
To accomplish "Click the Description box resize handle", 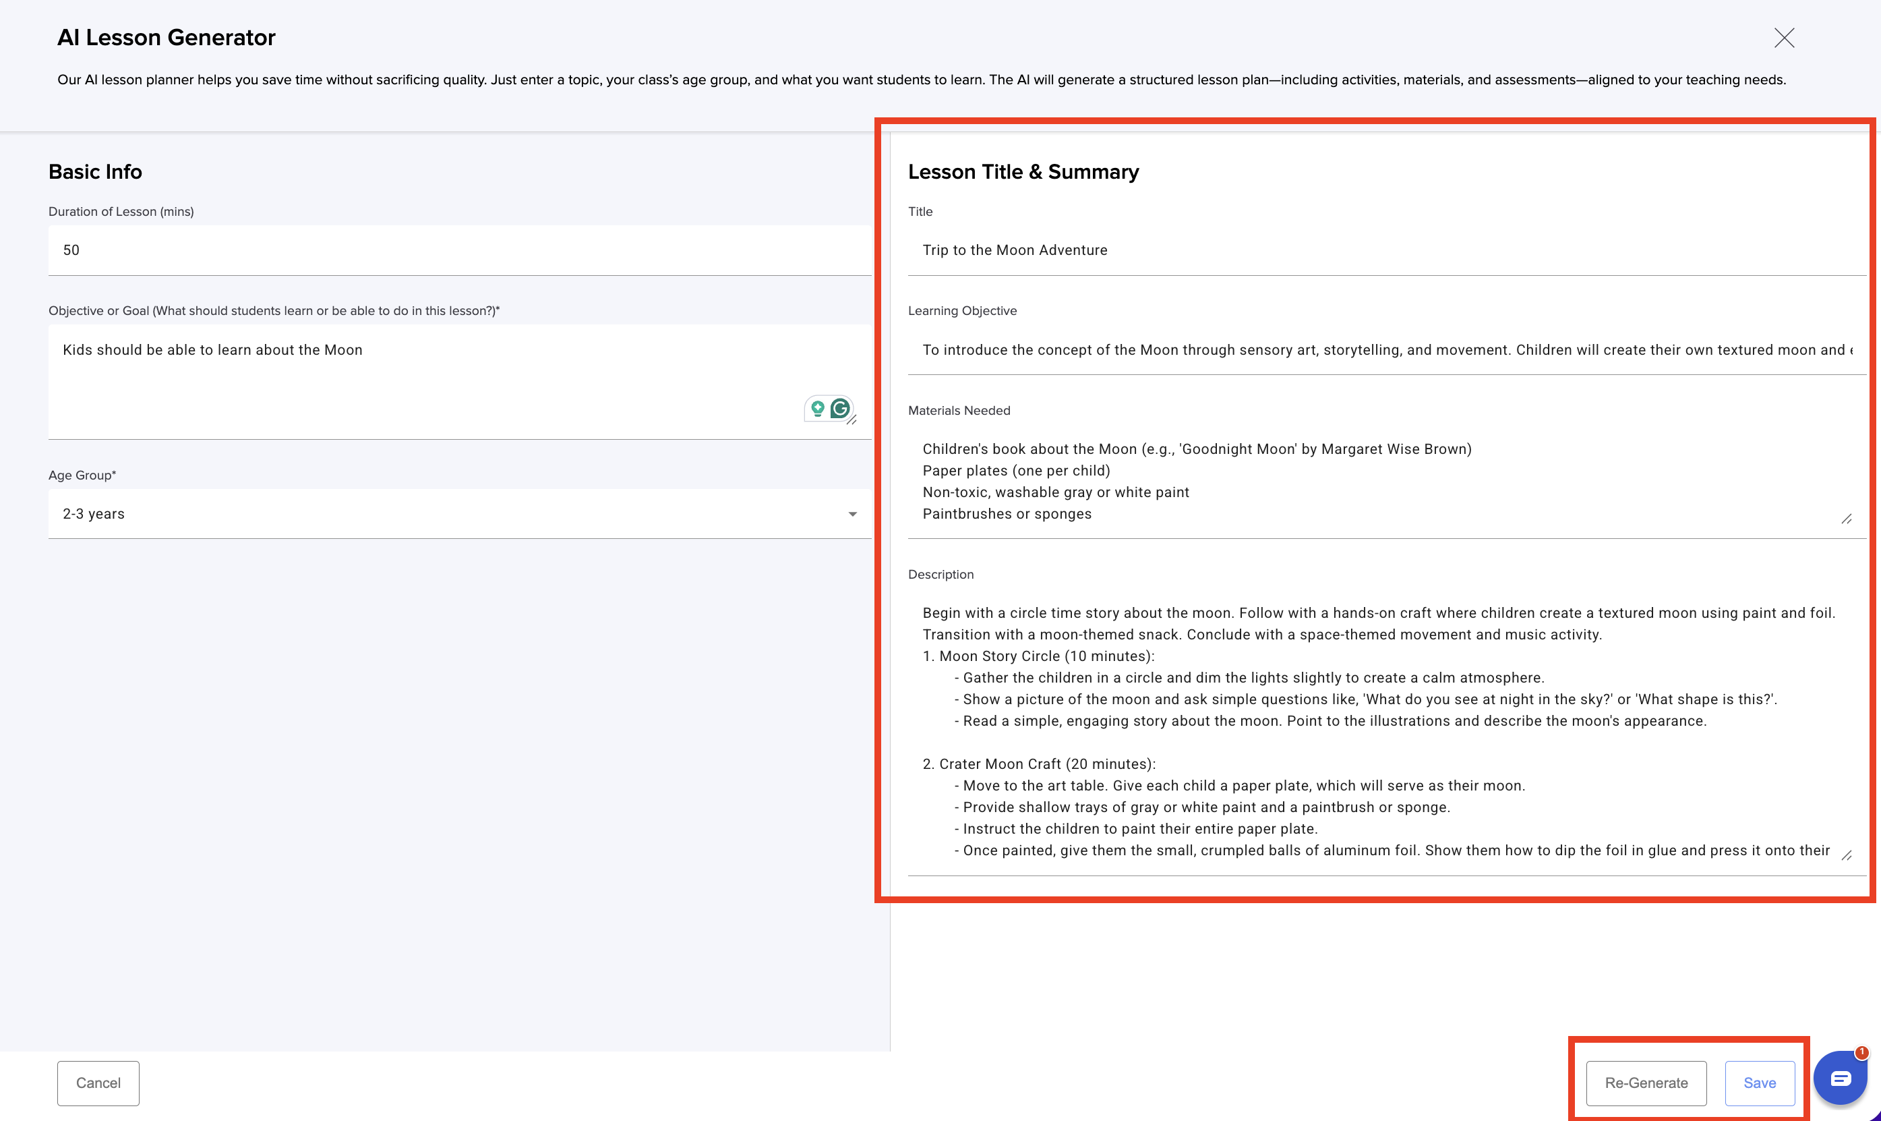I will pyautogui.click(x=1846, y=855).
